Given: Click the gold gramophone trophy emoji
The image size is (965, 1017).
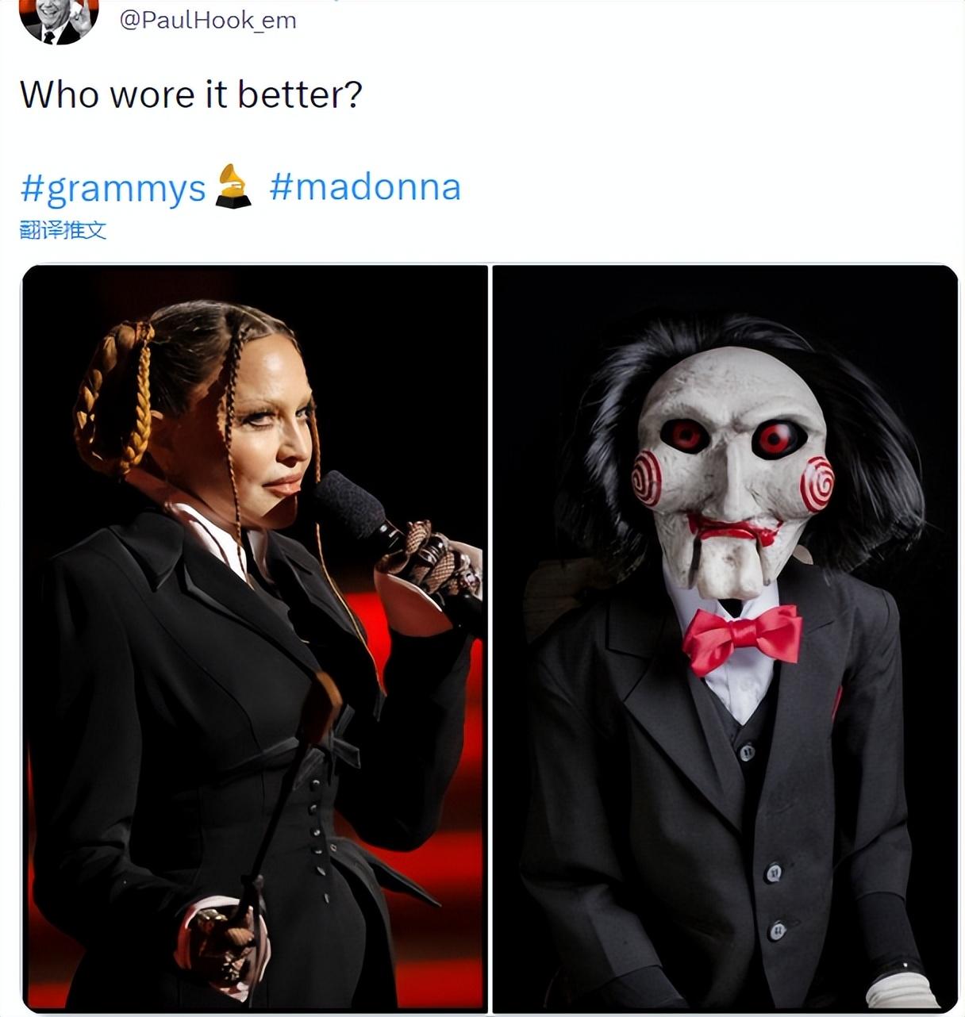Looking at the screenshot, I should (233, 186).
